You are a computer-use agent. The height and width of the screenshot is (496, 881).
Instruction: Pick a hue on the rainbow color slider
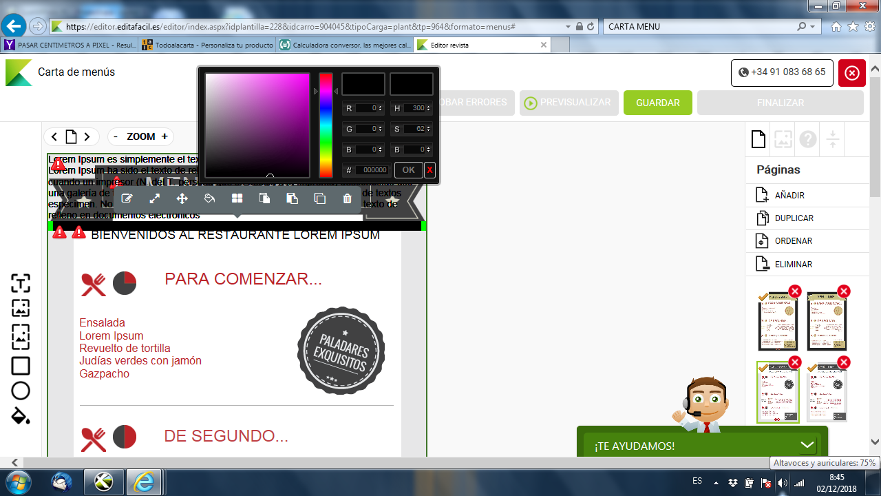(326, 124)
